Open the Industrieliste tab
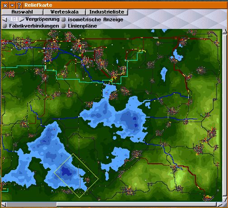 coord(107,12)
